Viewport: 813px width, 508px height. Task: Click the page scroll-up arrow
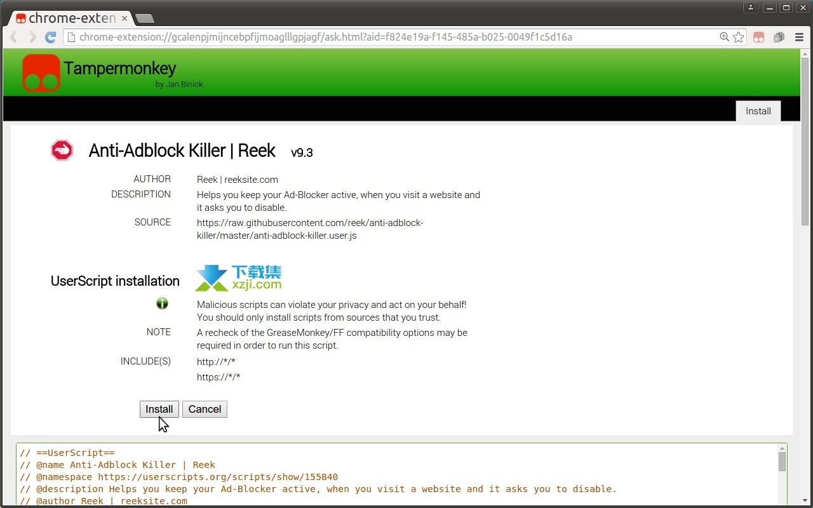tap(805, 53)
